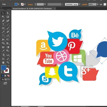Click the selected dark blue speech bubble
The image size is (107, 107).
pos(102,49)
